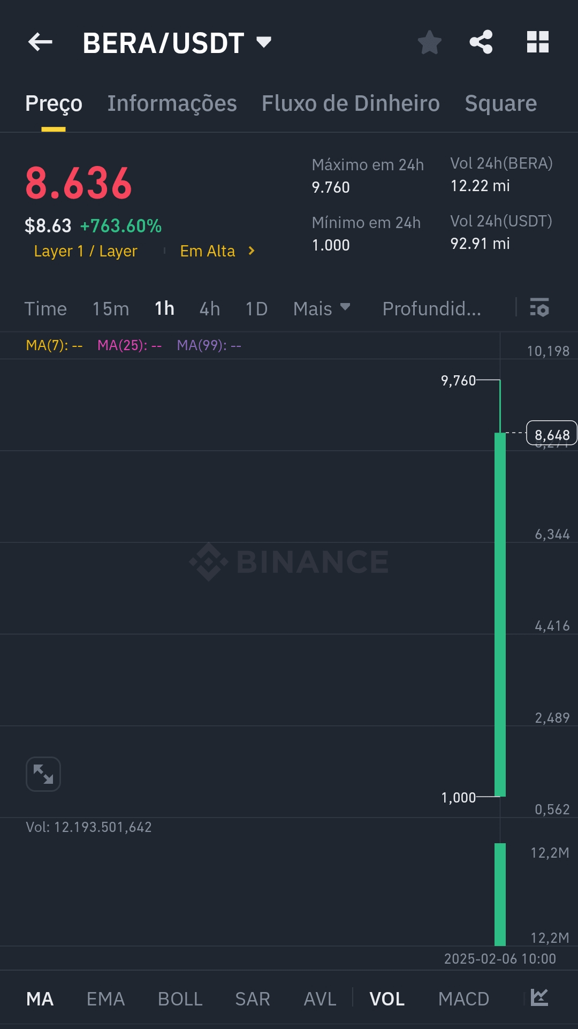Select the 4h chart interval
578x1029 pixels.
click(210, 309)
